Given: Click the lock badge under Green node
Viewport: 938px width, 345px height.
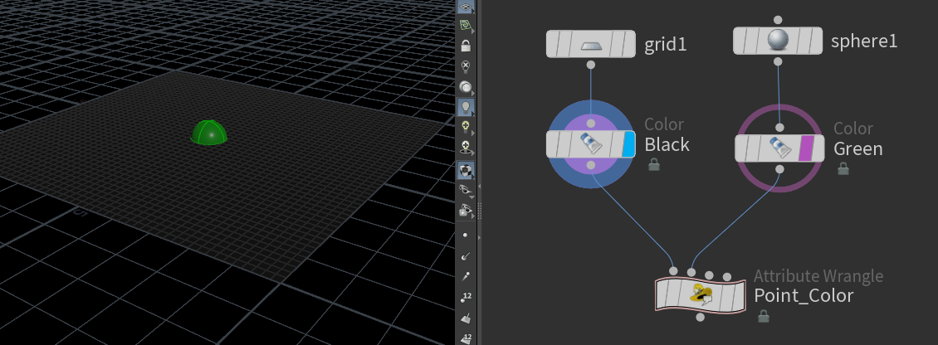Looking at the screenshot, I should click(843, 168).
